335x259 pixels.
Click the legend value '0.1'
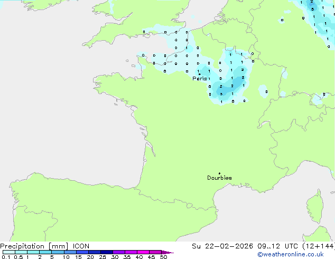coord(6,257)
